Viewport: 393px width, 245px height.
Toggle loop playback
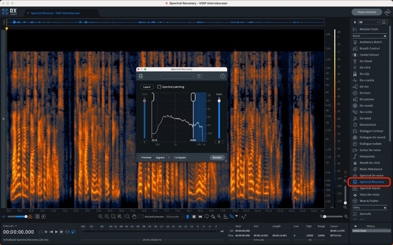click(x=68, y=232)
